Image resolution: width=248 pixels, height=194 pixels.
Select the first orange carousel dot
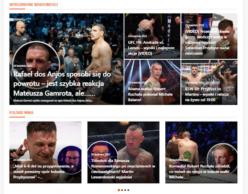(119, 190)
